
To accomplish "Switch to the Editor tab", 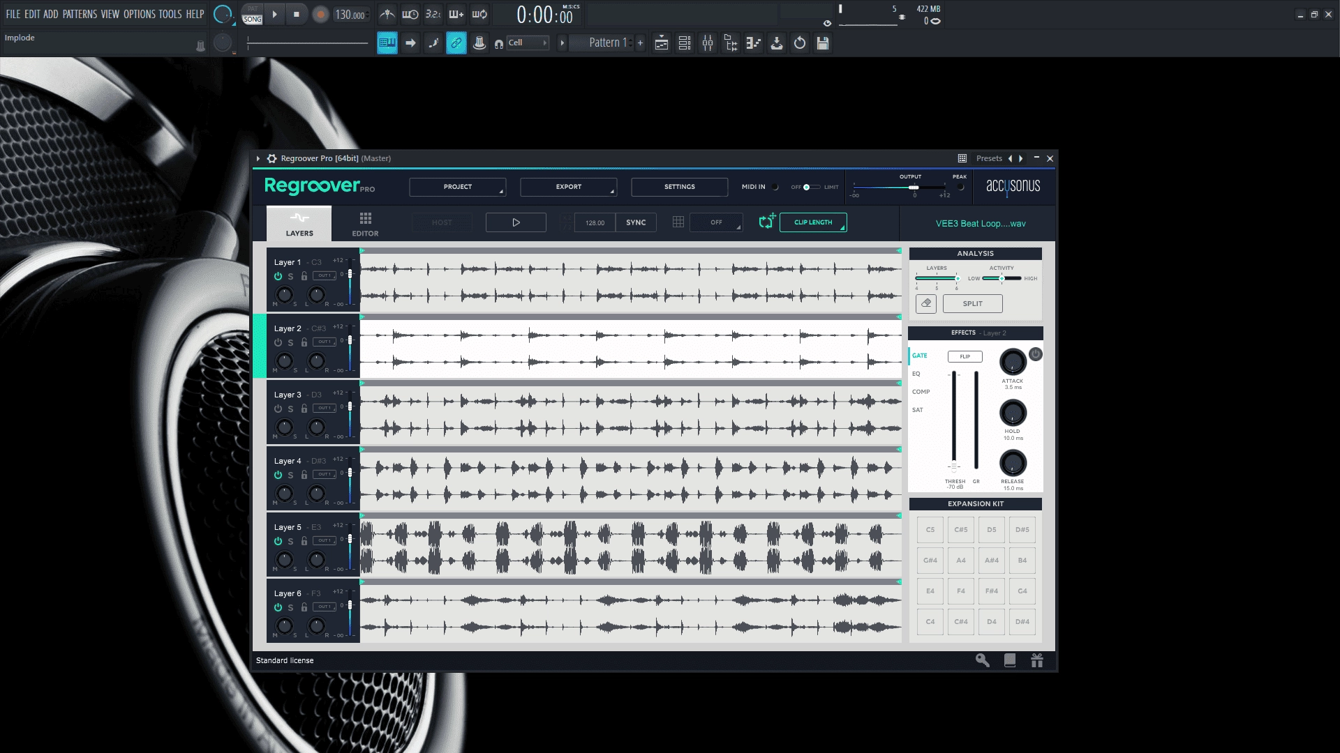I will 365,224.
